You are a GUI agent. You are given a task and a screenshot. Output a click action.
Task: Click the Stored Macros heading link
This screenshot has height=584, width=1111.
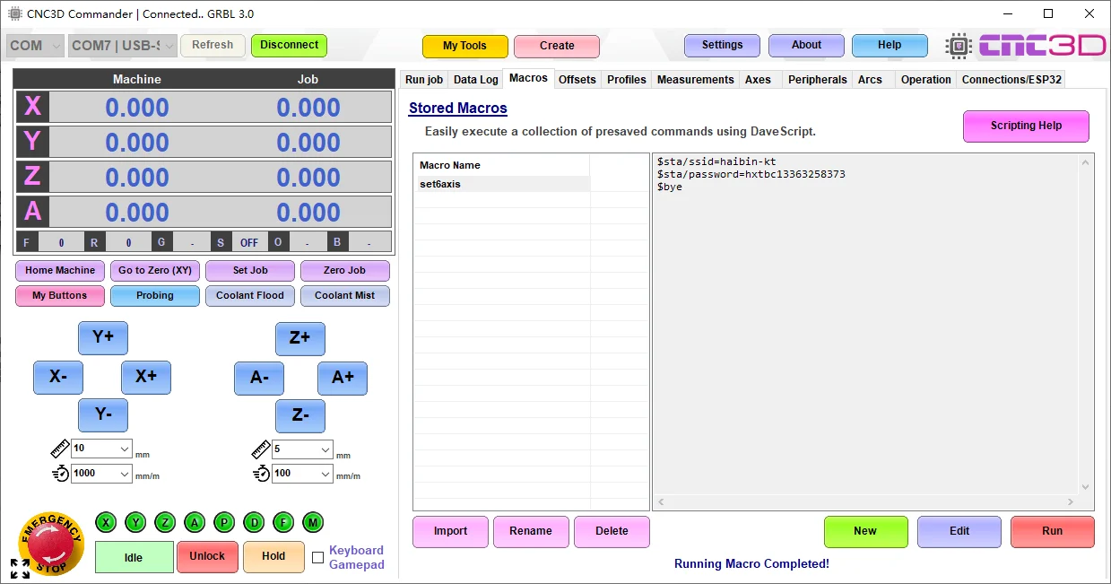pos(458,108)
